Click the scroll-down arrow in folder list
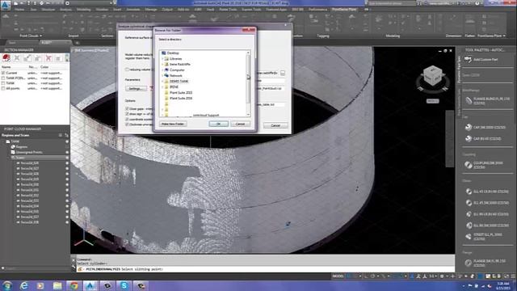 (248, 115)
